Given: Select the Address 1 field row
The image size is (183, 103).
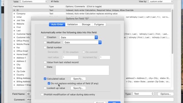Looking at the screenshot, I should [x=22, y=58].
